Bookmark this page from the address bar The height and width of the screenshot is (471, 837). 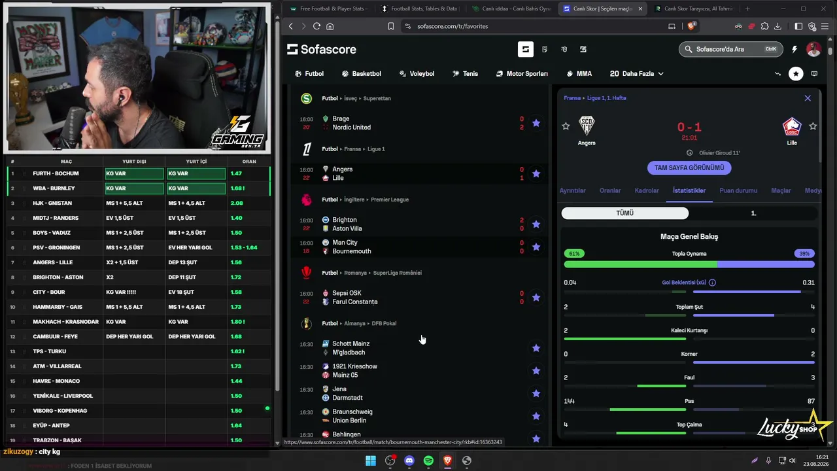click(391, 26)
